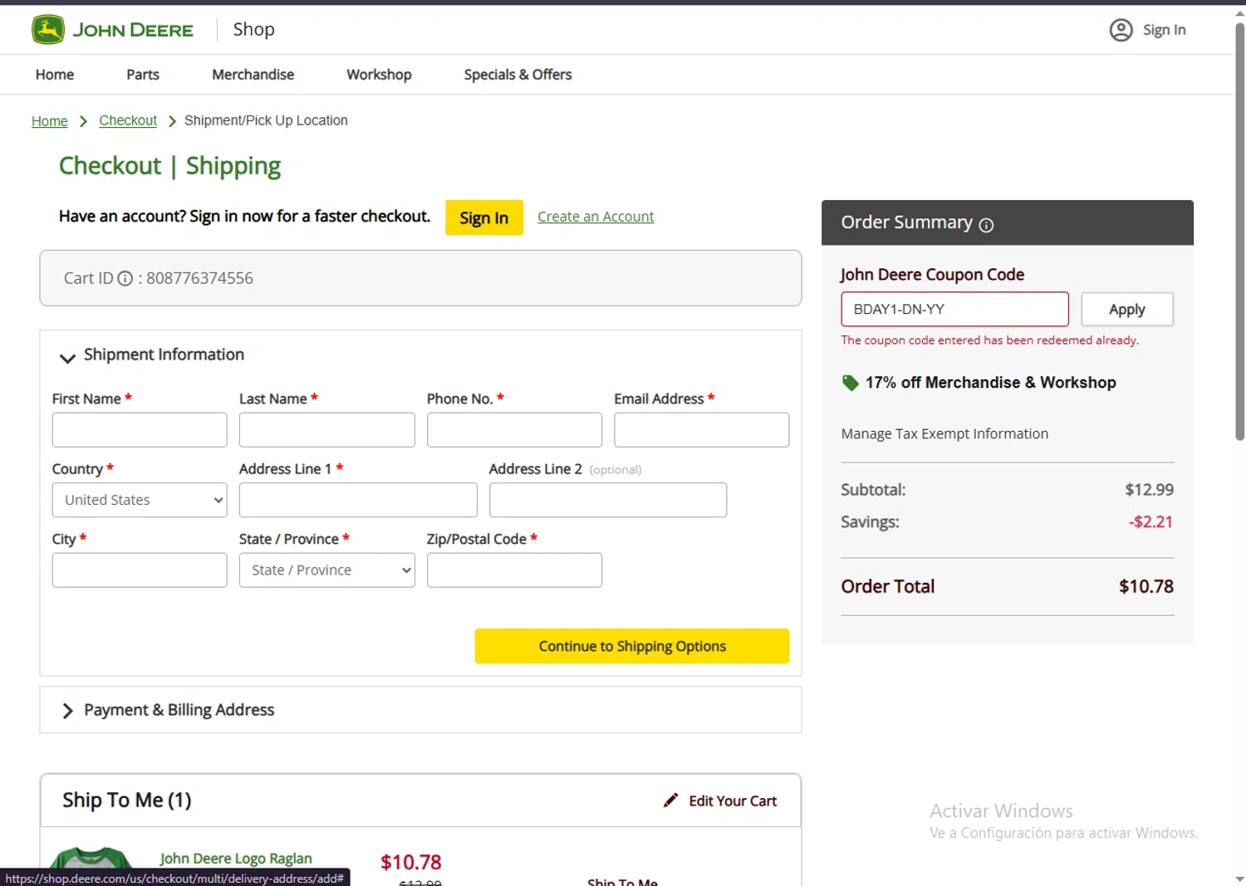Focus the Email Address field
Screen dimensions: 1246x886
pyautogui.click(x=701, y=430)
